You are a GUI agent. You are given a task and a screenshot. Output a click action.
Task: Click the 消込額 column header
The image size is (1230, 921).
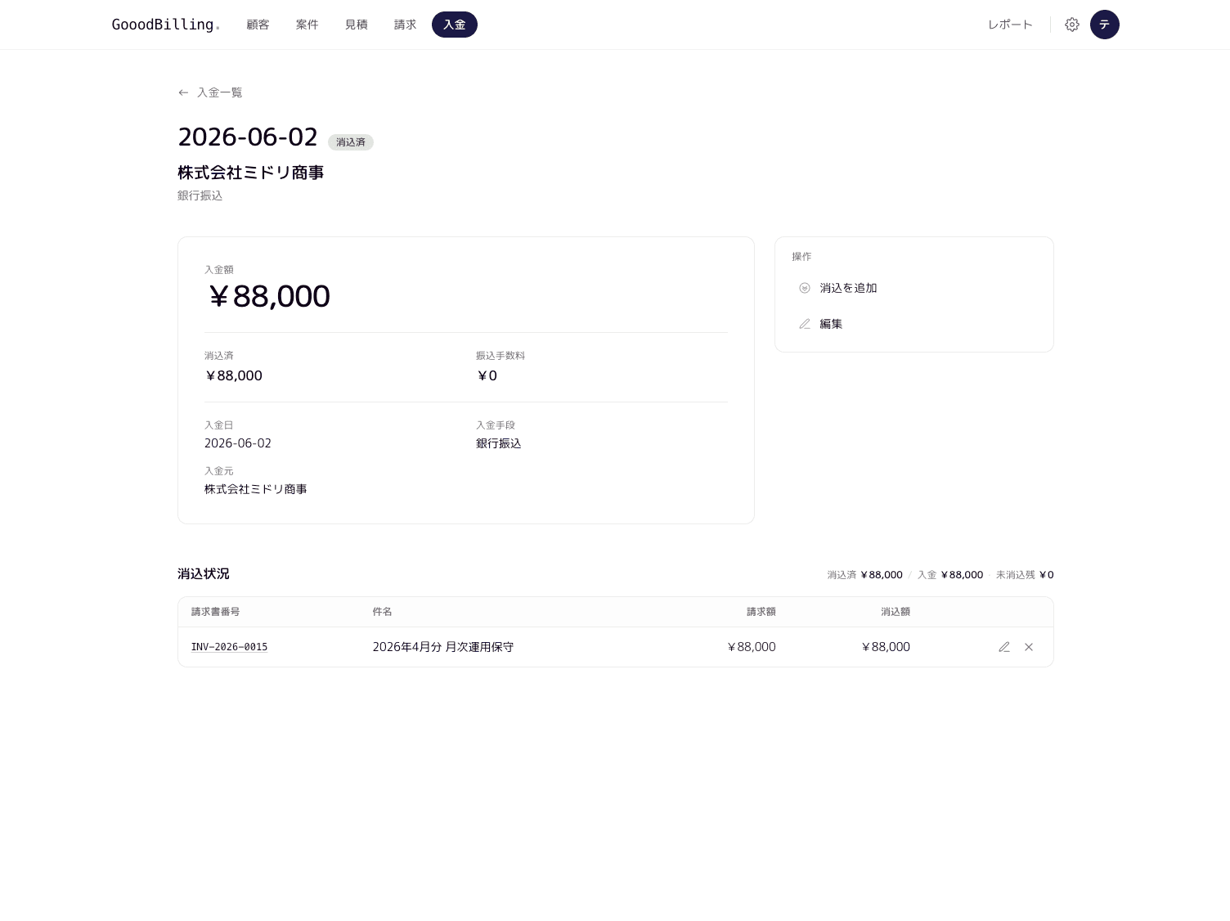click(x=896, y=612)
